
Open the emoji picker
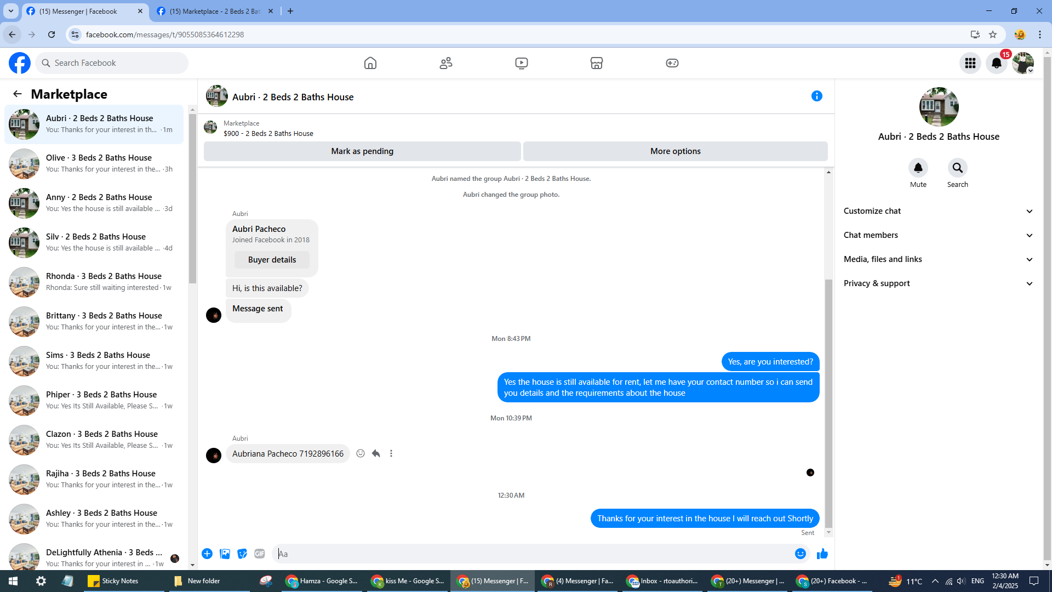pos(801,554)
